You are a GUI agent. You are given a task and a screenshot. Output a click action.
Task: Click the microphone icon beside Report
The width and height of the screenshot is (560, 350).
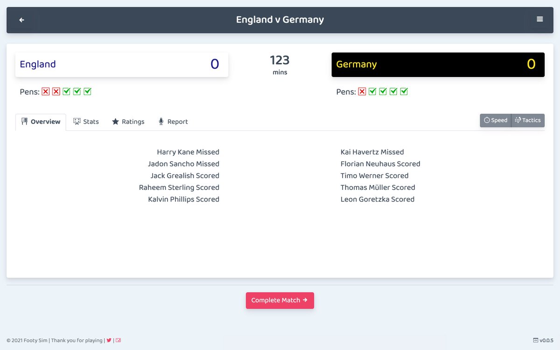point(161,121)
